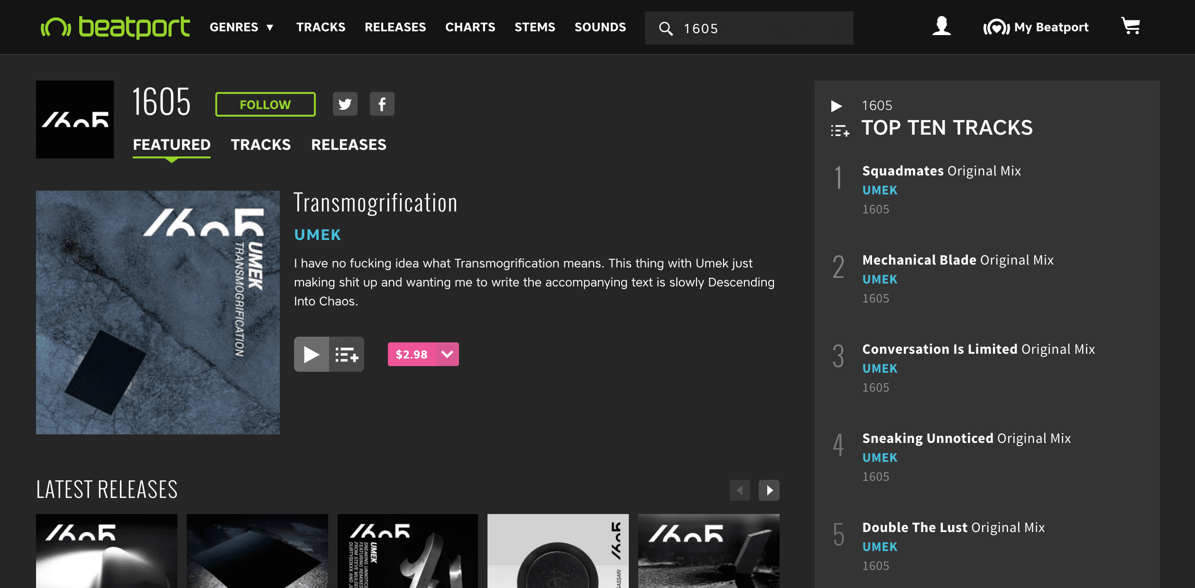The height and width of the screenshot is (588, 1195).
Task: Click the Beatport logo
Action: pyautogui.click(x=115, y=27)
